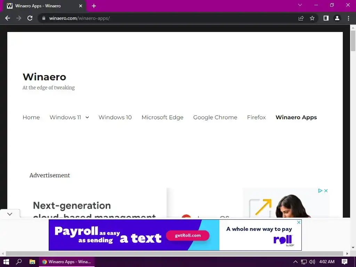This screenshot has width=356, height=267.
Task: Open the Firefox menu item
Action: click(256, 118)
